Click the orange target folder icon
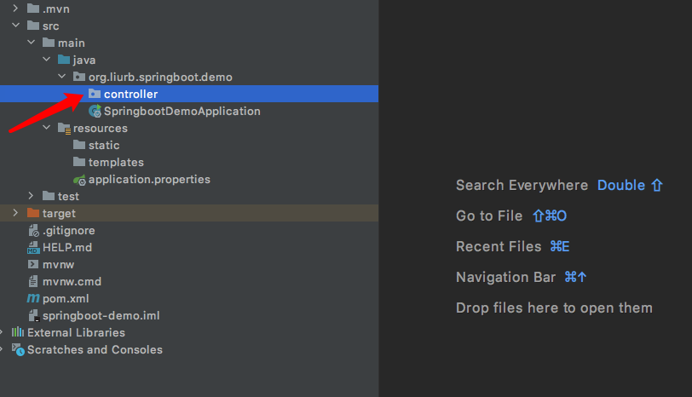692x397 pixels. (33, 213)
